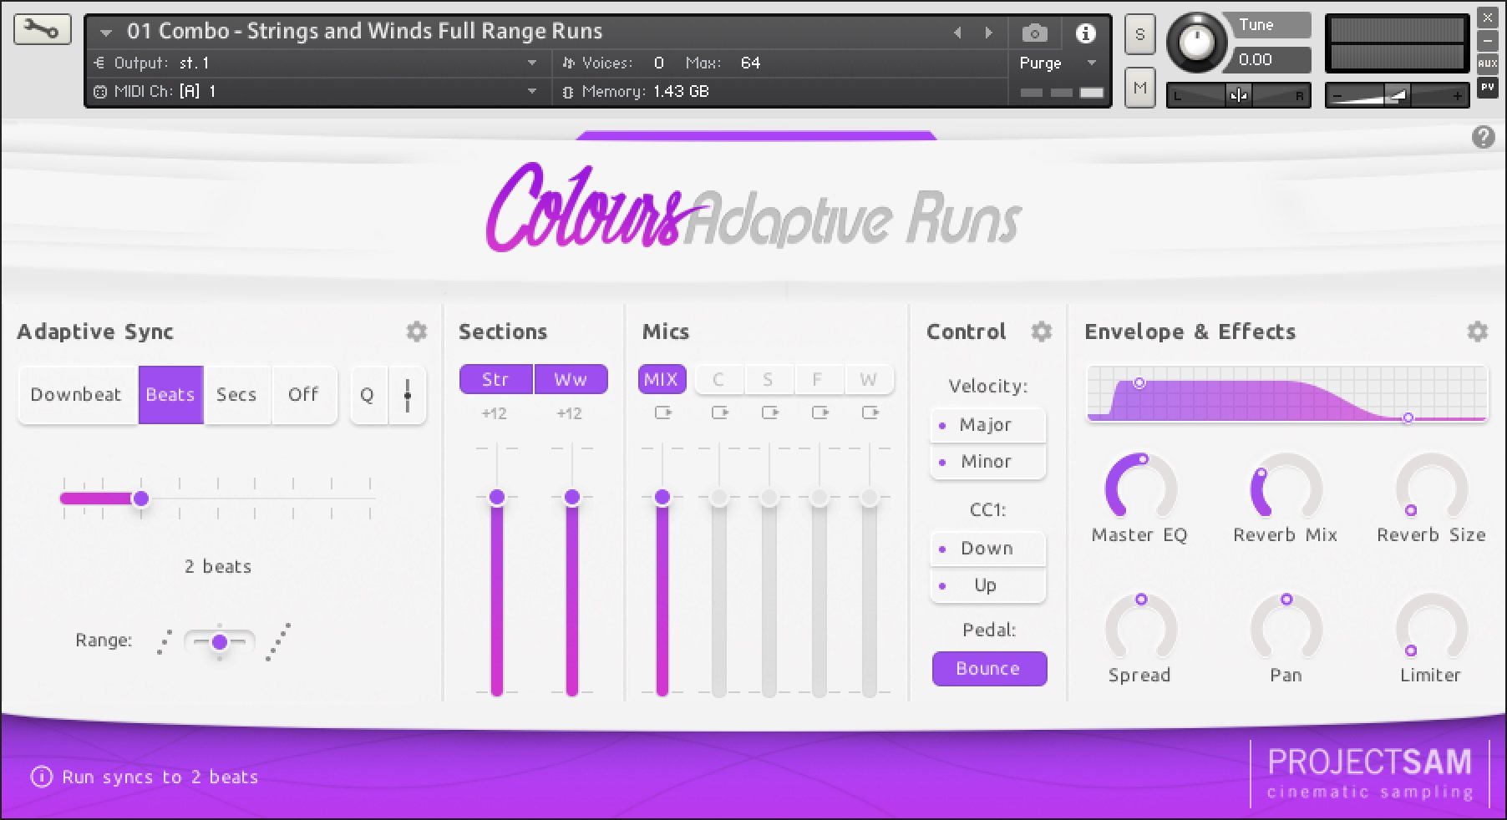The image size is (1507, 820).
Task: Expand the instrument name dropdown arrow
Action: pos(105,33)
